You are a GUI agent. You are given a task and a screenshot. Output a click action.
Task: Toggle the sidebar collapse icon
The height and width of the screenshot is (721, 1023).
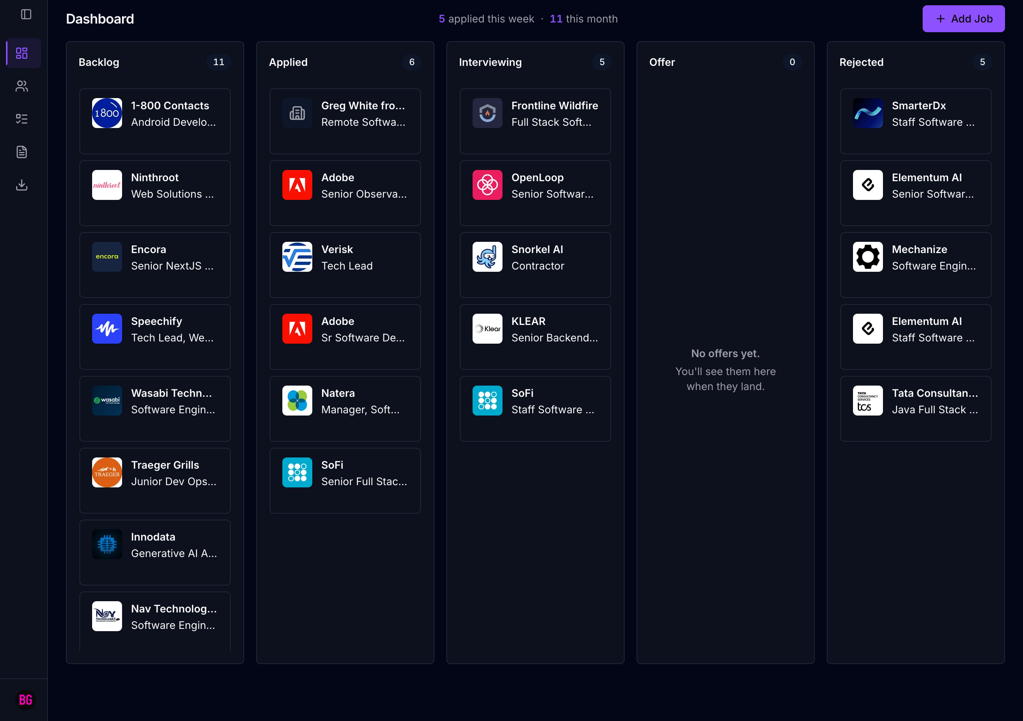[x=26, y=14]
